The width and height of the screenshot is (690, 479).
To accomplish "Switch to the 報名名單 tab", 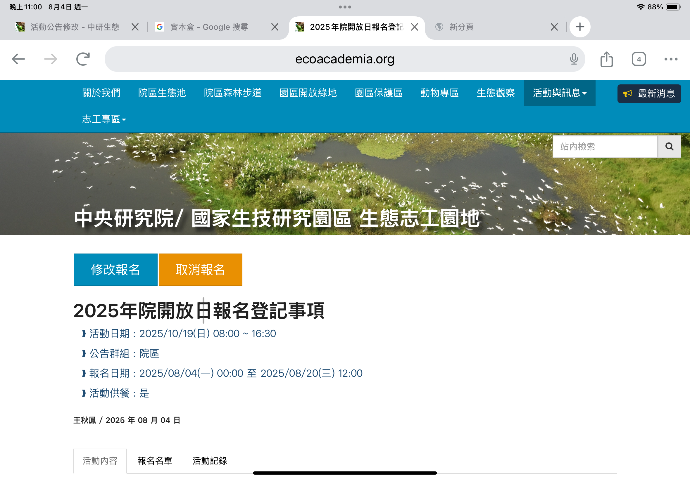I will click(x=155, y=461).
